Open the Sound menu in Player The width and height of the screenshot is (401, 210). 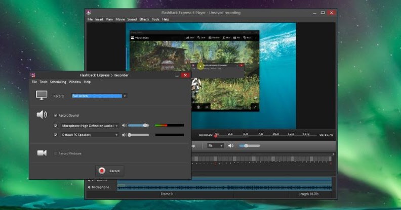(x=132, y=19)
